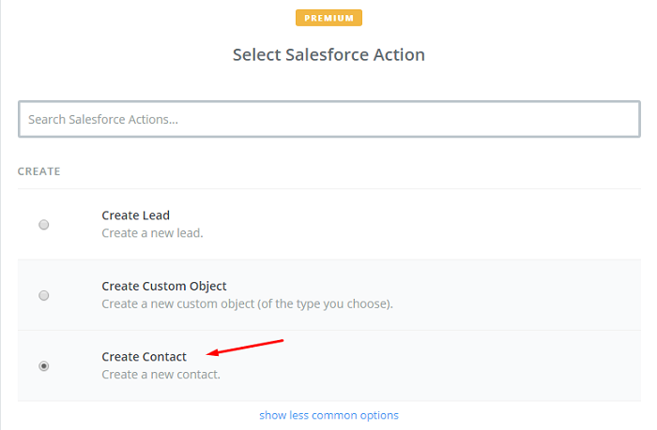Focus the Search Salesforce Actions field

[328, 120]
